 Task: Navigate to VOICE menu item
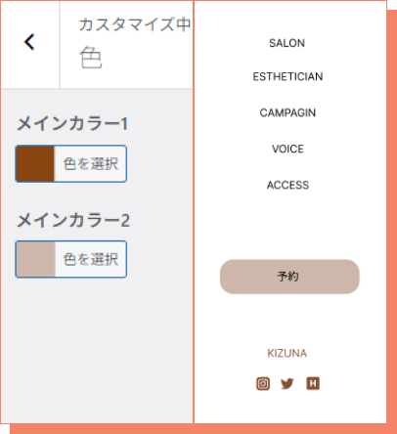(x=287, y=149)
